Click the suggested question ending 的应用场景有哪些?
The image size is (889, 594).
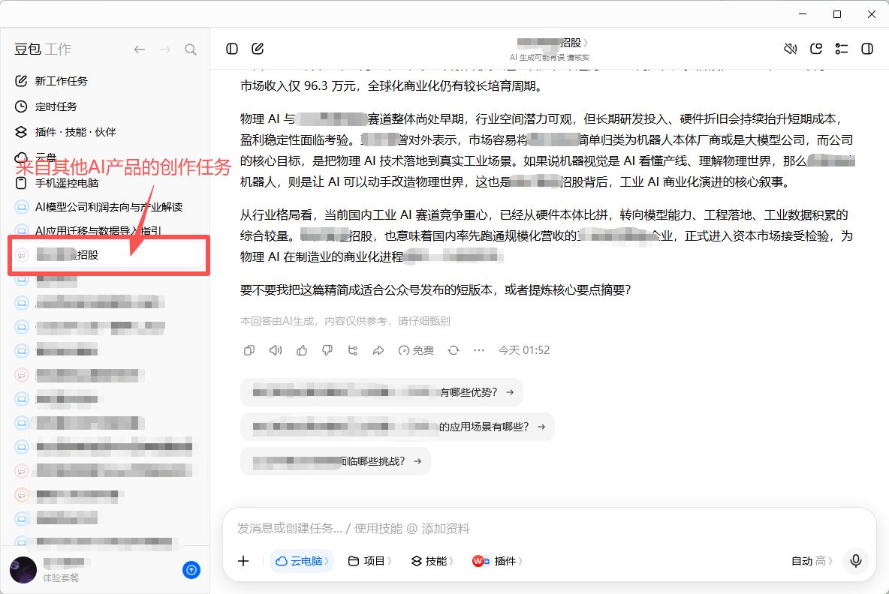pyautogui.click(x=397, y=427)
